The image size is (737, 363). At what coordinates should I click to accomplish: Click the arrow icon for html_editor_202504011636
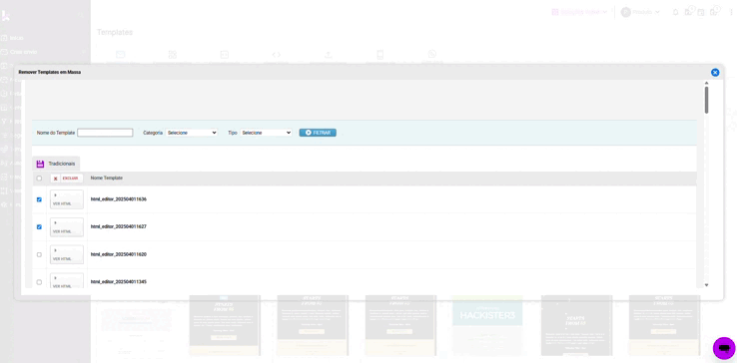(x=56, y=194)
